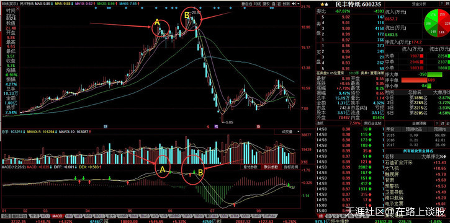
Task: Open the chart toolbar dropdown arrow
Action: pyautogui.click(x=299, y=4)
